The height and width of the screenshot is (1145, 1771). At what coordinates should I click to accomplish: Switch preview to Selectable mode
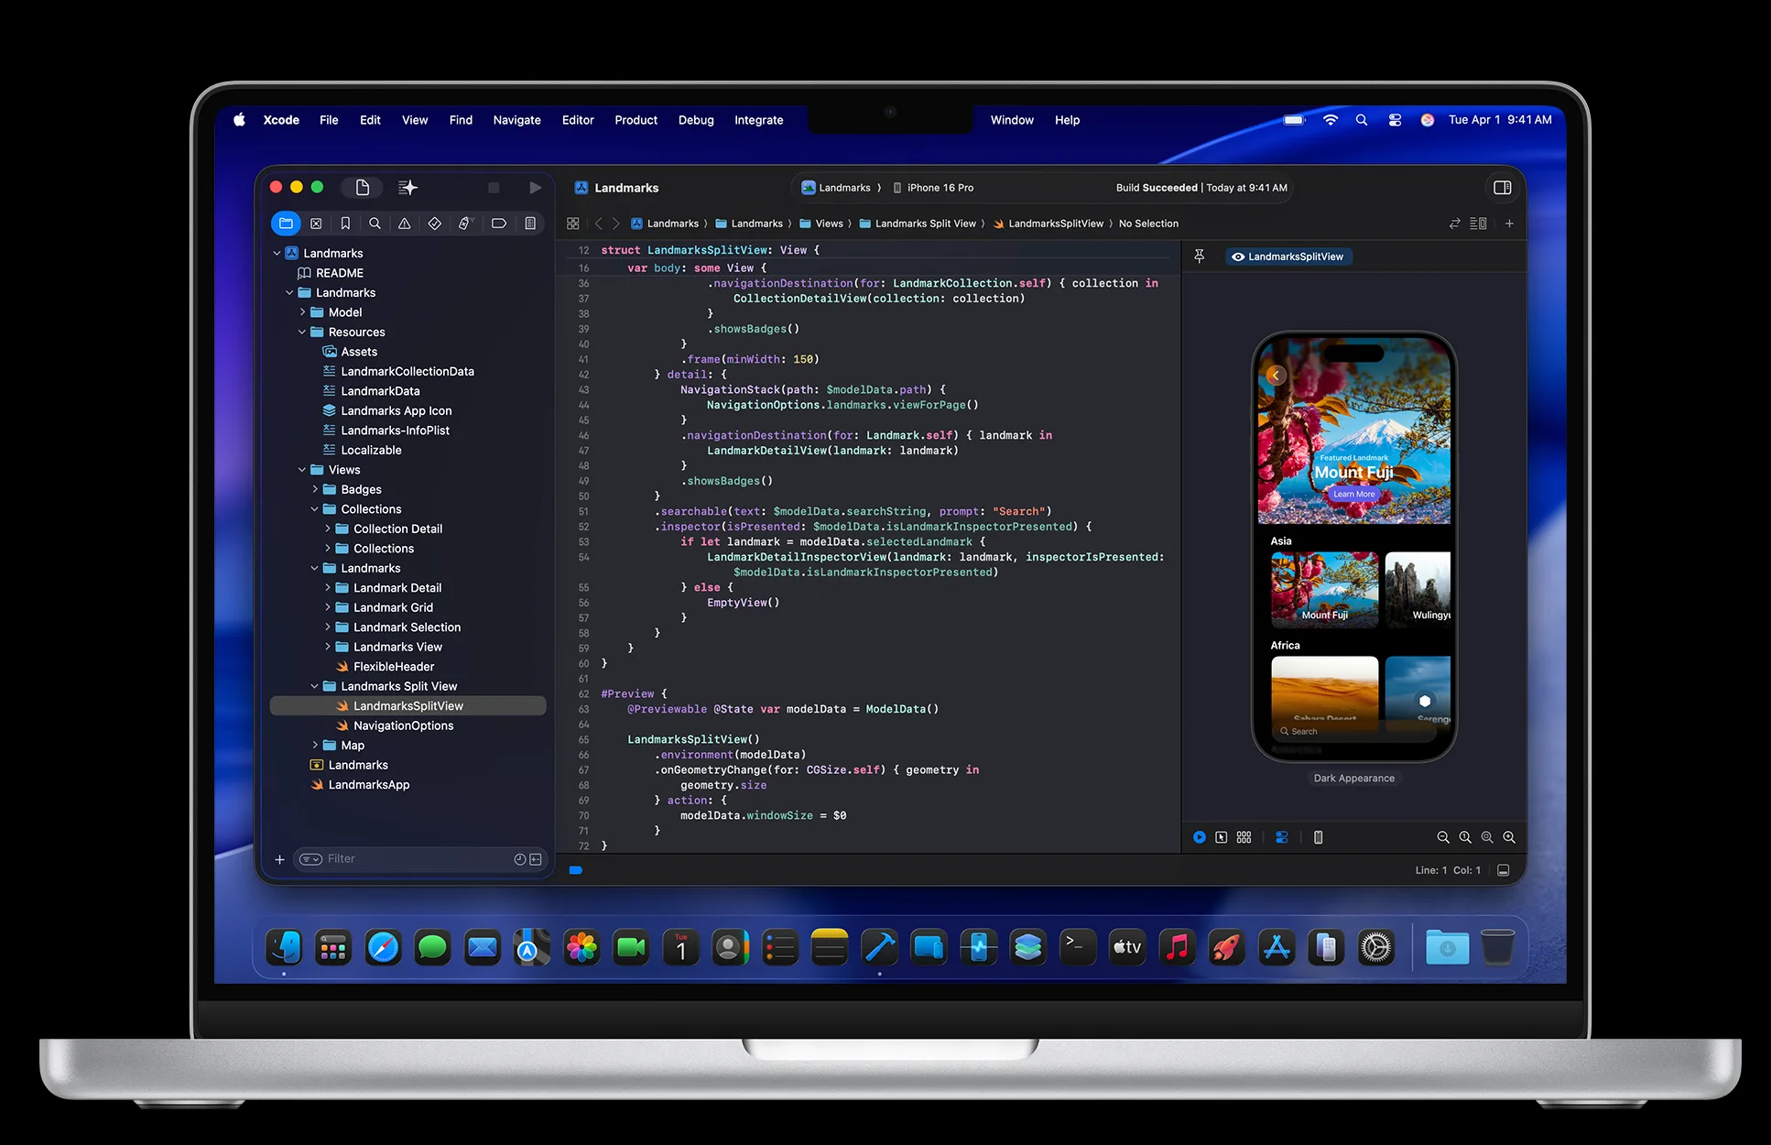(1221, 837)
